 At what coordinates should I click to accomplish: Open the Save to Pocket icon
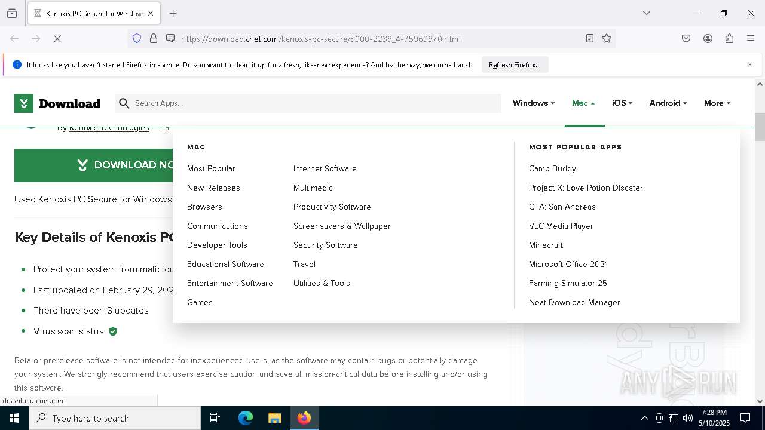[686, 39]
